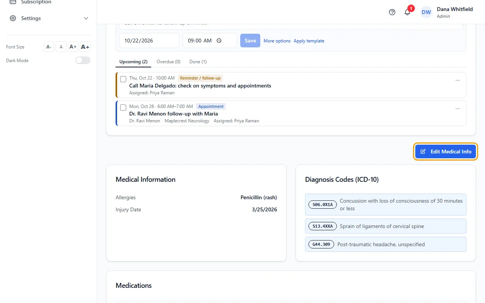
Task: Open More options link
Action: coord(277,41)
